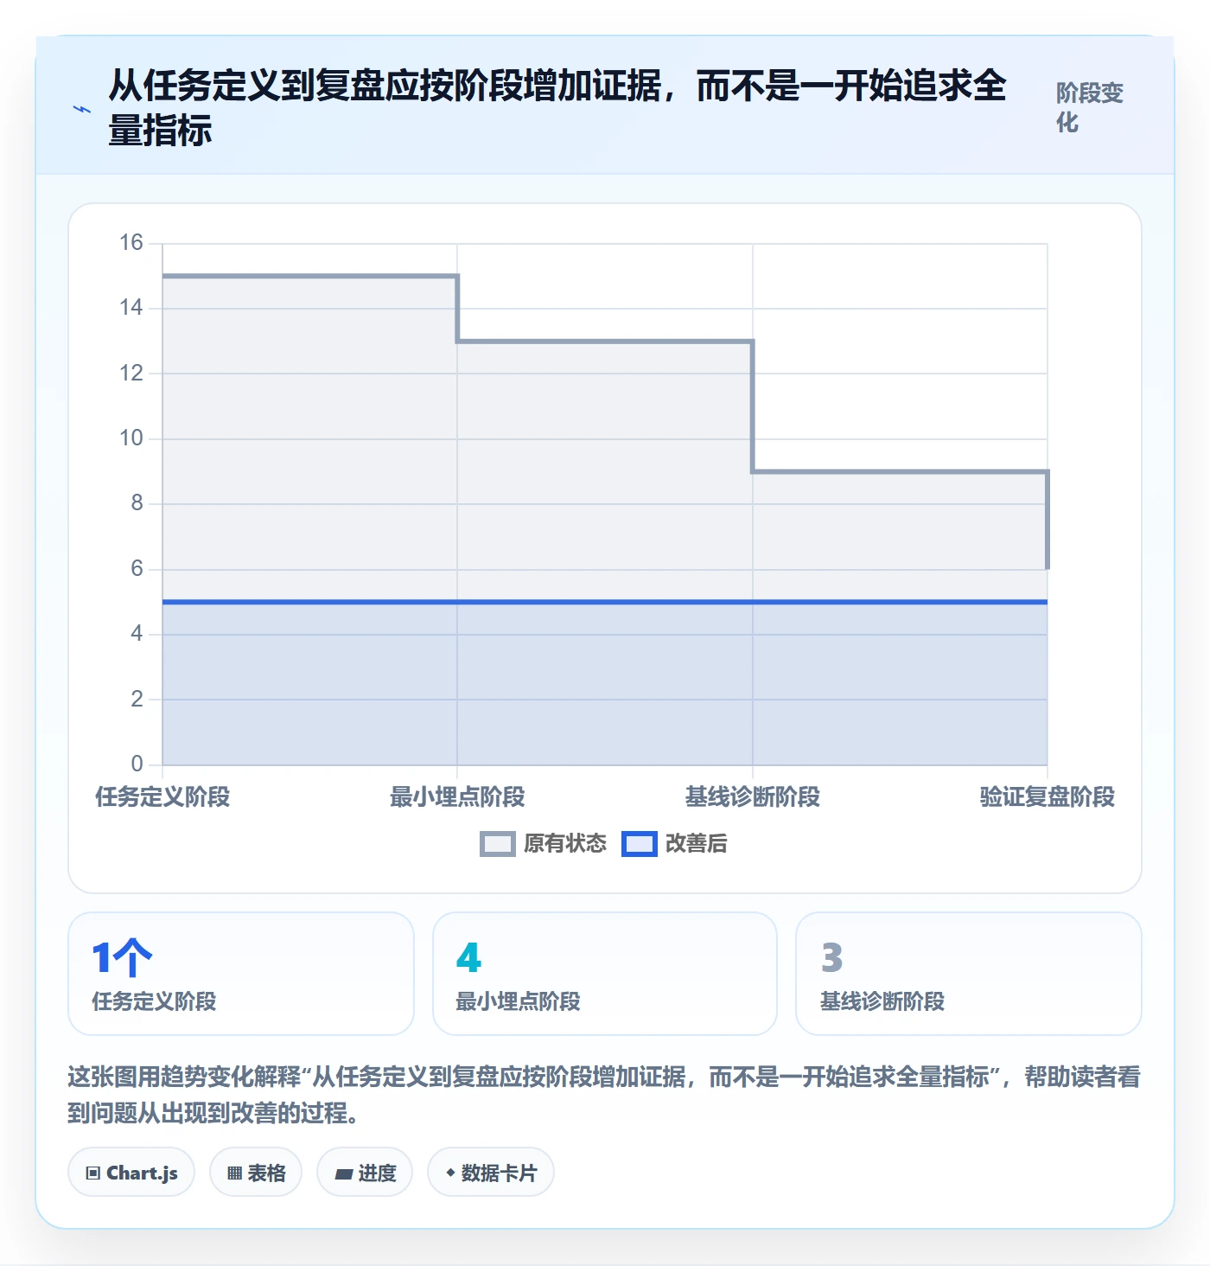
Task: Click the y-axis value 10
Action: (x=131, y=438)
